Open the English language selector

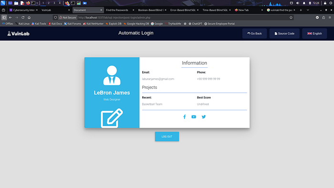[314, 33]
